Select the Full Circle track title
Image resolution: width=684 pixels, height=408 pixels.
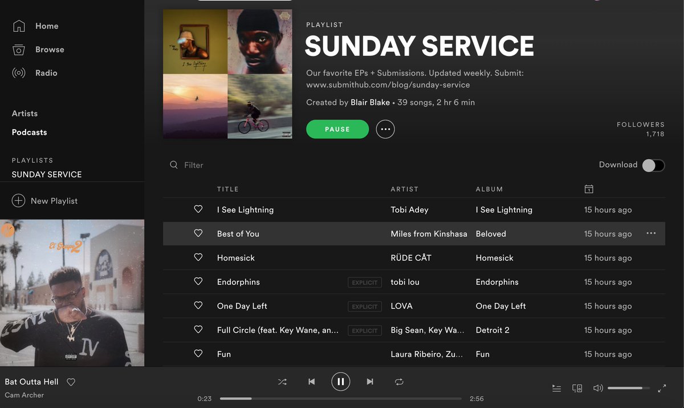click(x=278, y=330)
